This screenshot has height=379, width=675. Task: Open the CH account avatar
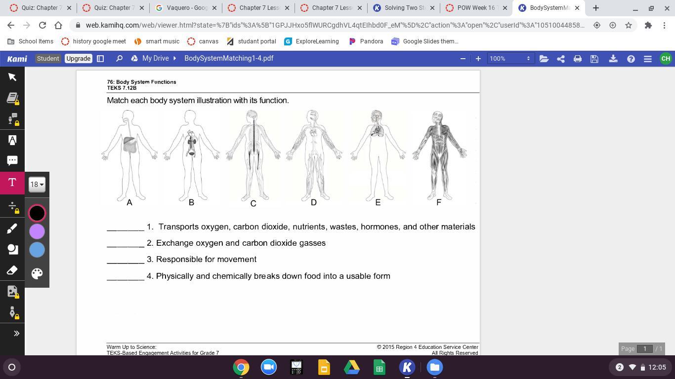(666, 58)
